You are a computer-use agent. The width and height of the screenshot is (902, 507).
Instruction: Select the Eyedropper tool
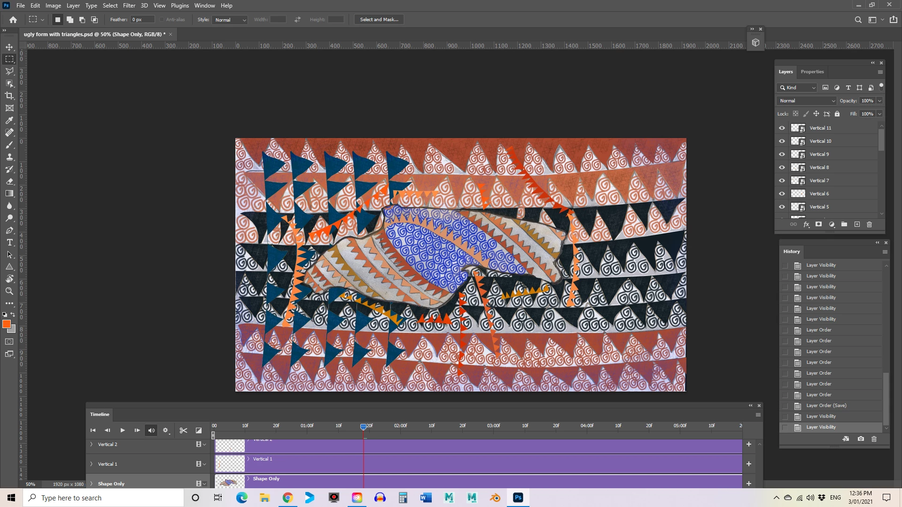coord(9,120)
